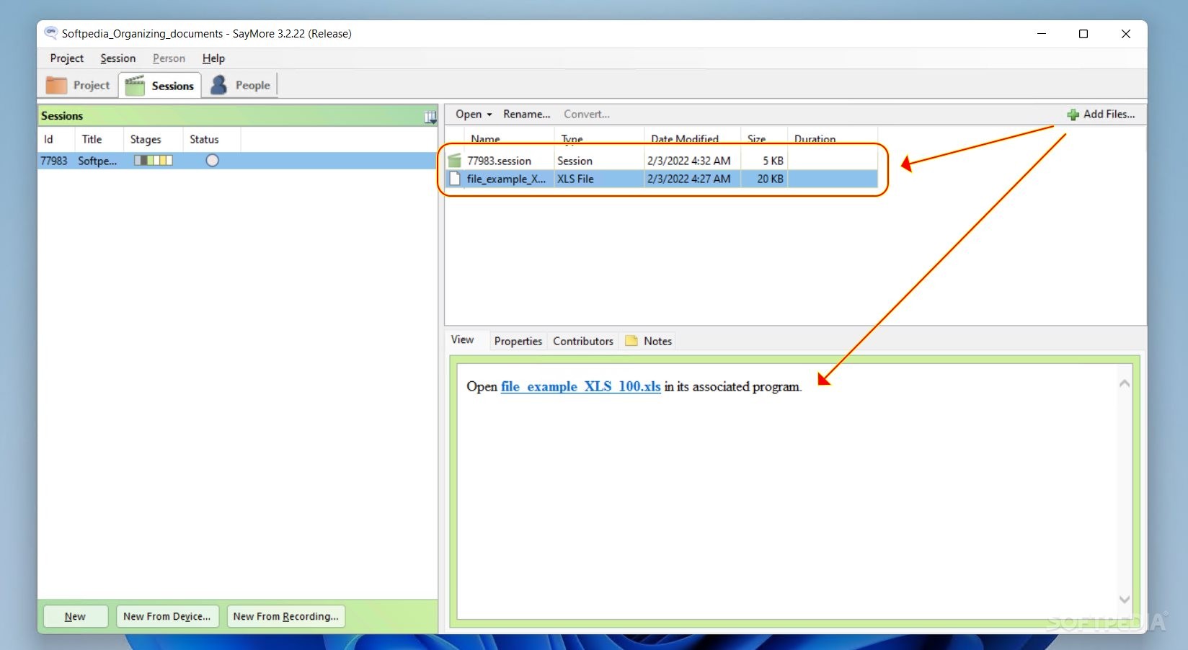
Task: Select the file_example_X... file row
Action: [662, 179]
